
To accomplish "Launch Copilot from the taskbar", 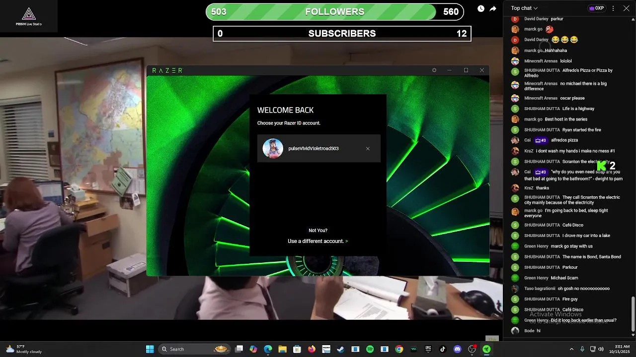I will tap(253, 349).
